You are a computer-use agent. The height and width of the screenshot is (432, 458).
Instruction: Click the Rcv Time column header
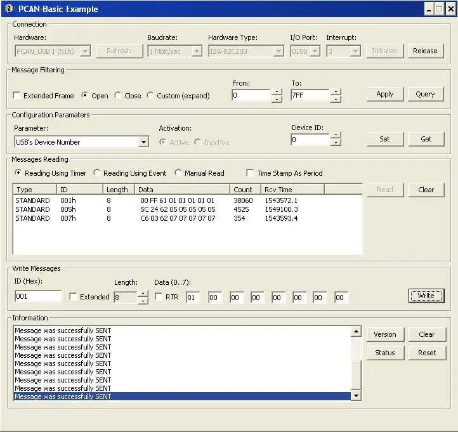[x=292, y=190]
